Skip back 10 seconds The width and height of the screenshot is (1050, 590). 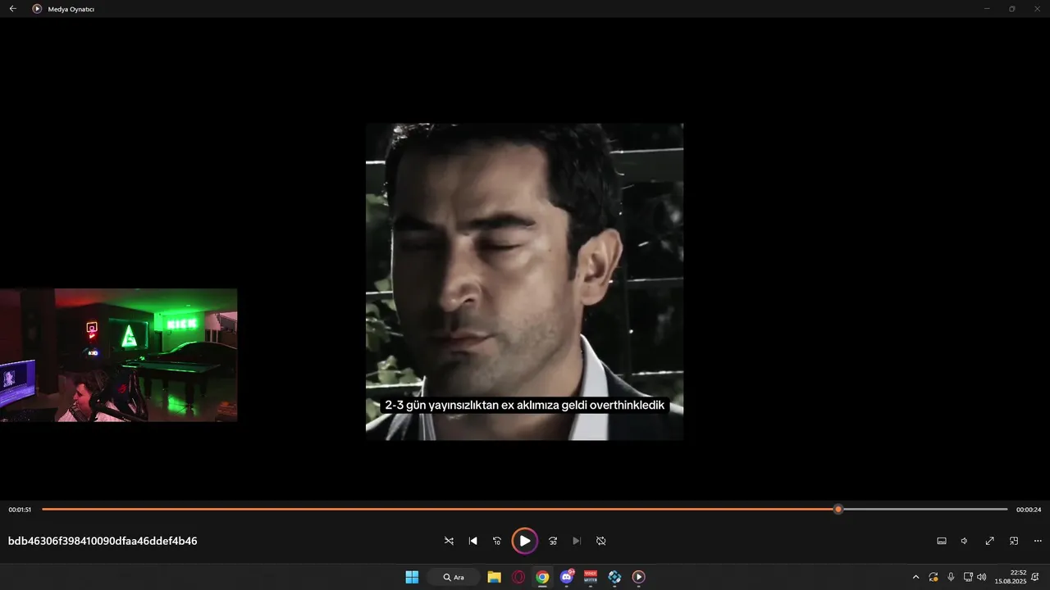pyautogui.click(x=496, y=541)
